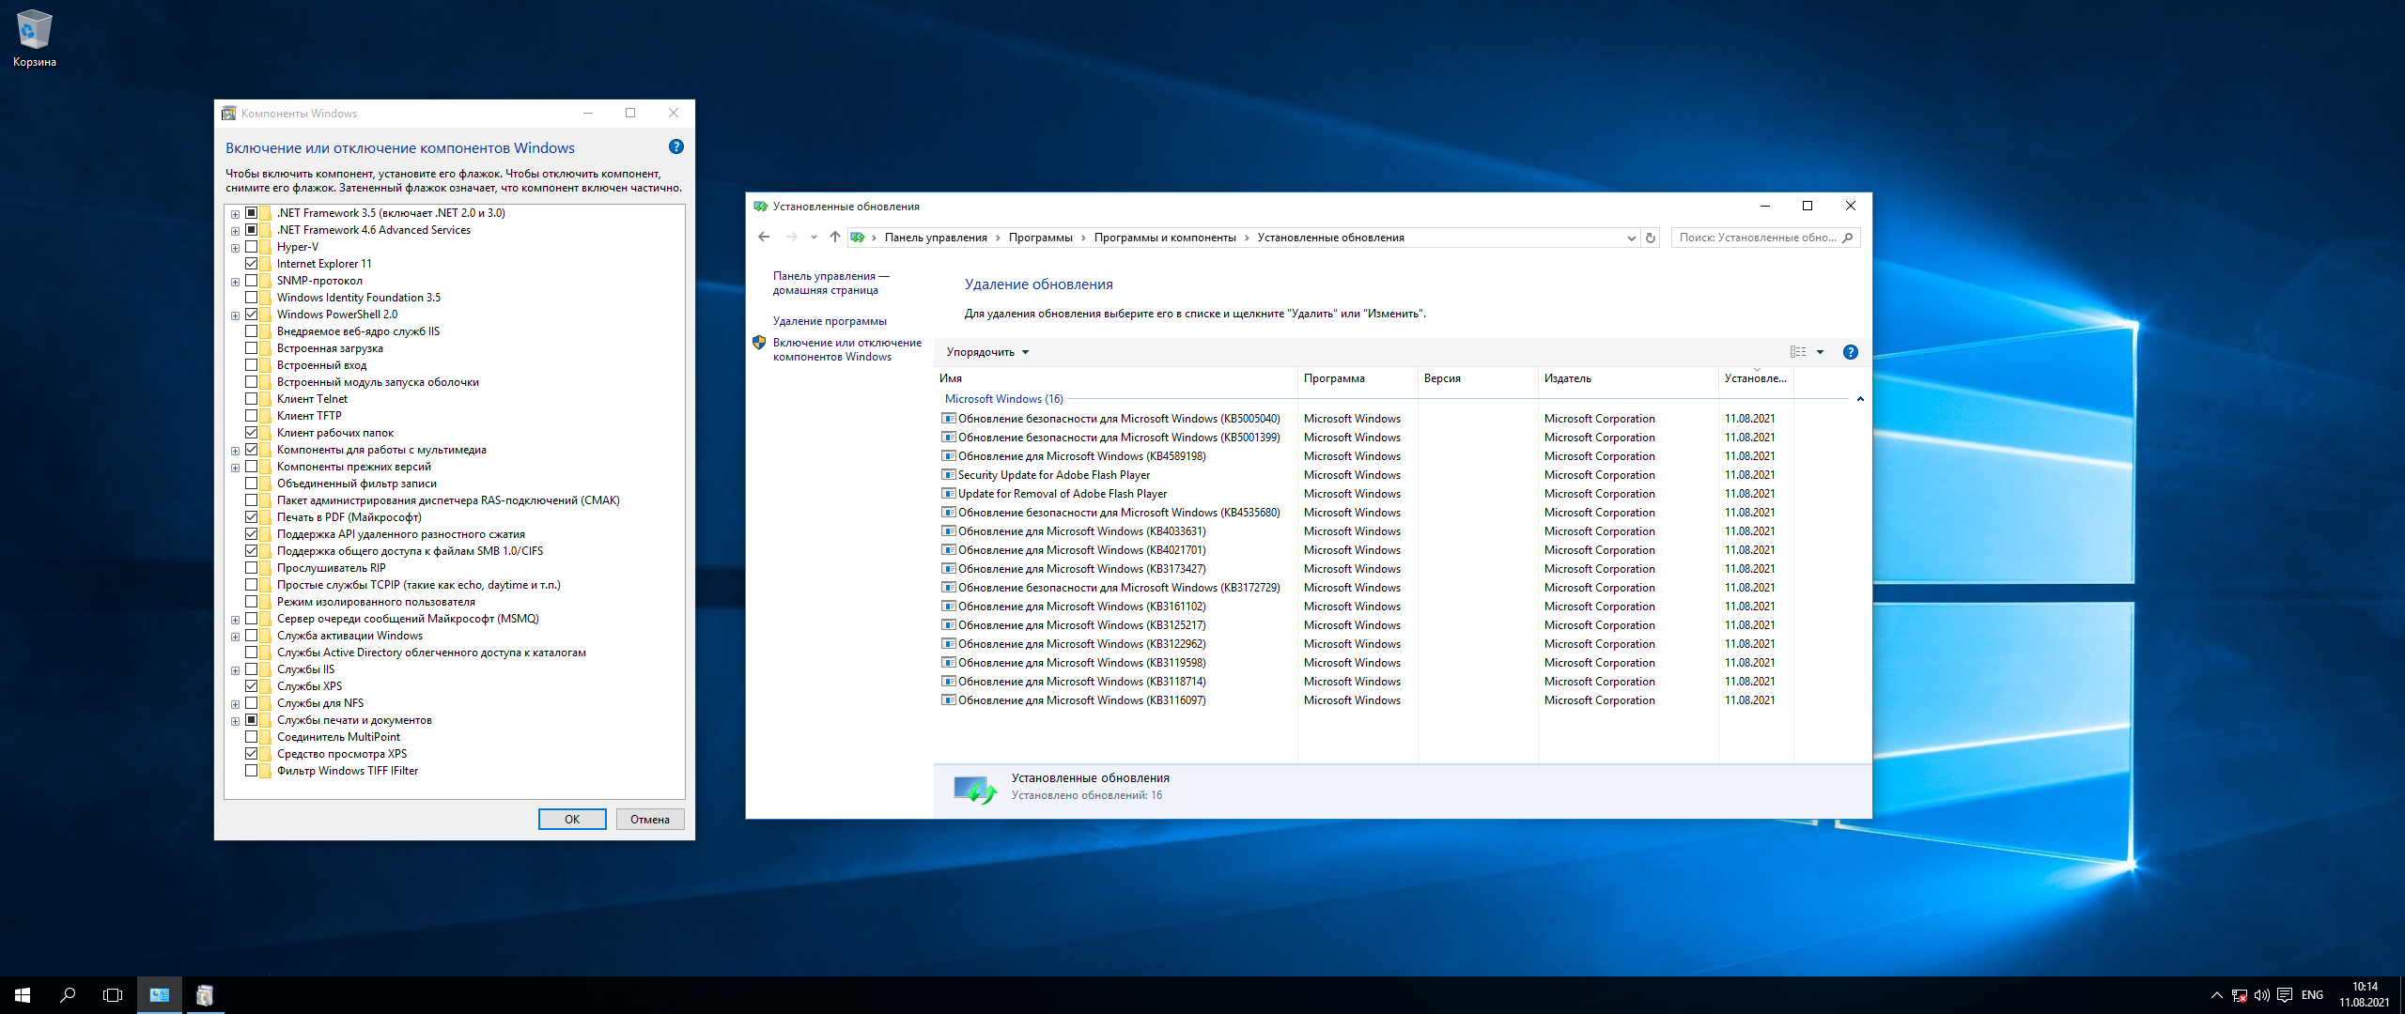2405x1014 pixels.
Task: Click the help icon in Installed Updates toolbar
Action: coord(1851,352)
